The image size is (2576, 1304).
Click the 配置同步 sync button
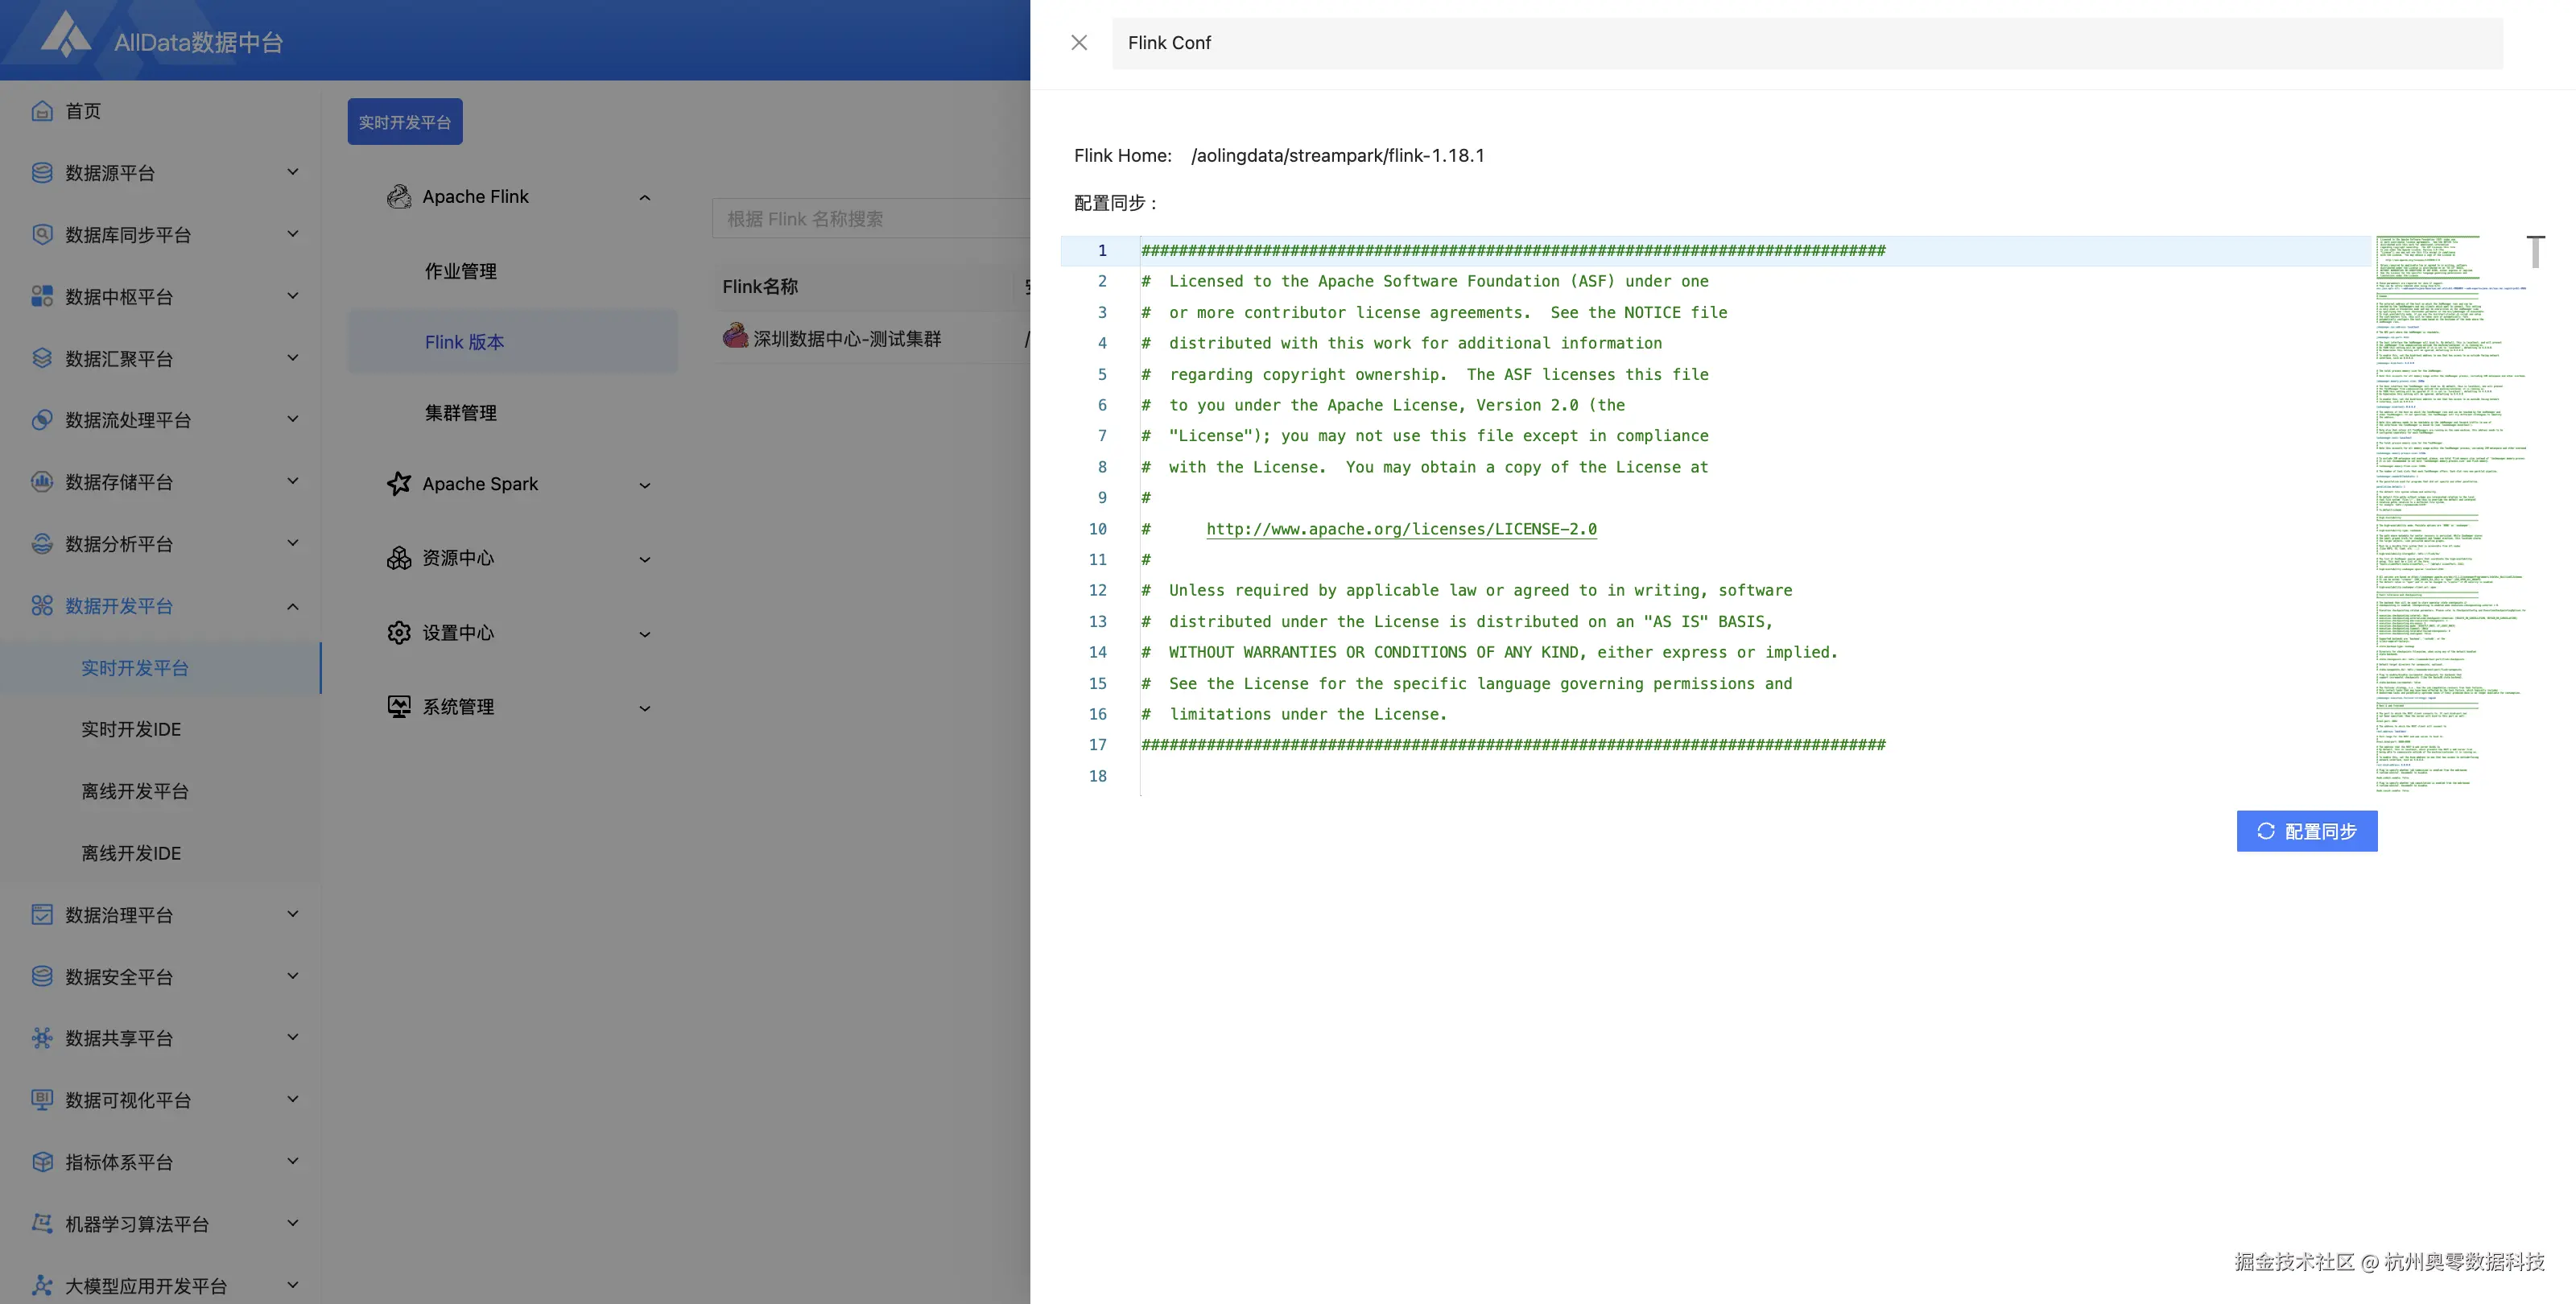point(2307,831)
